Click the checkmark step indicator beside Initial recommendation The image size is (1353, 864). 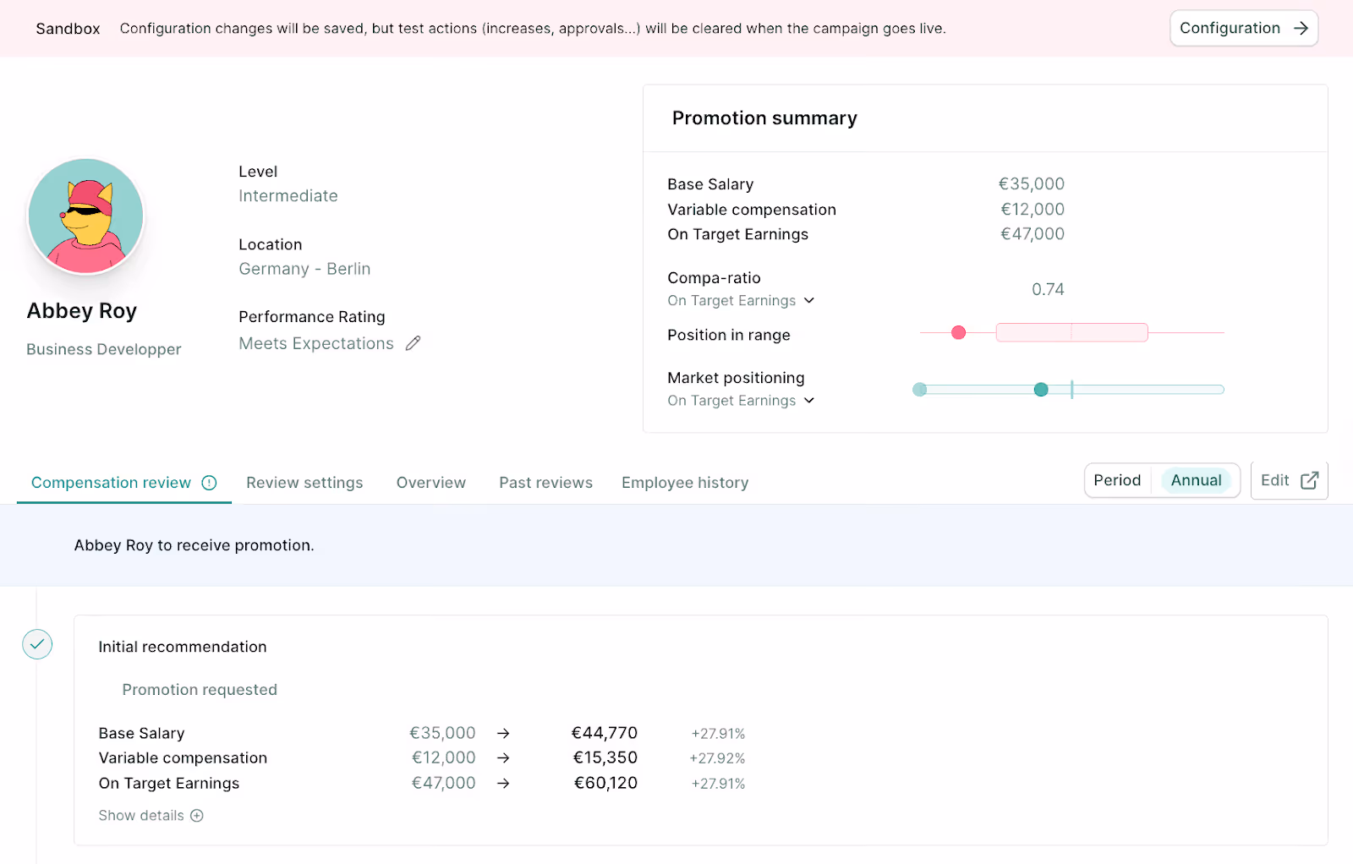[x=36, y=644]
